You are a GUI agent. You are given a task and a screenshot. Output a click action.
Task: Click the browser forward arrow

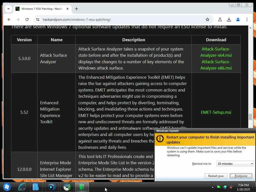click(18, 19)
